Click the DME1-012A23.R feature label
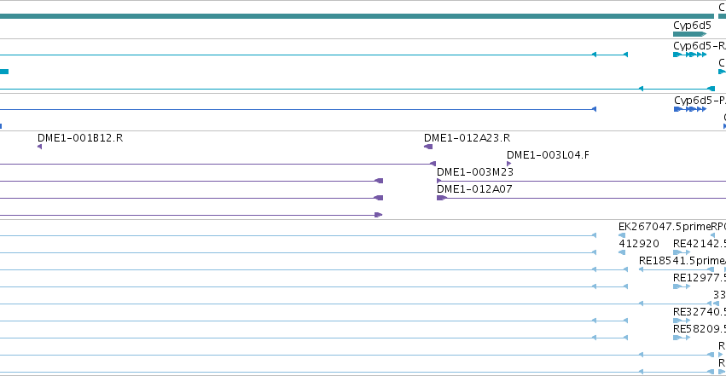 click(468, 138)
